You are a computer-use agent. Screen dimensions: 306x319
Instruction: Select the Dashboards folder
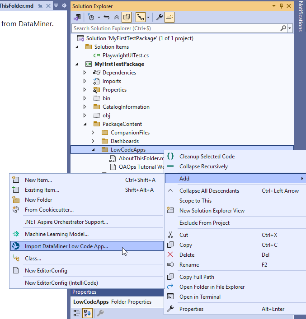click(125, 141)
